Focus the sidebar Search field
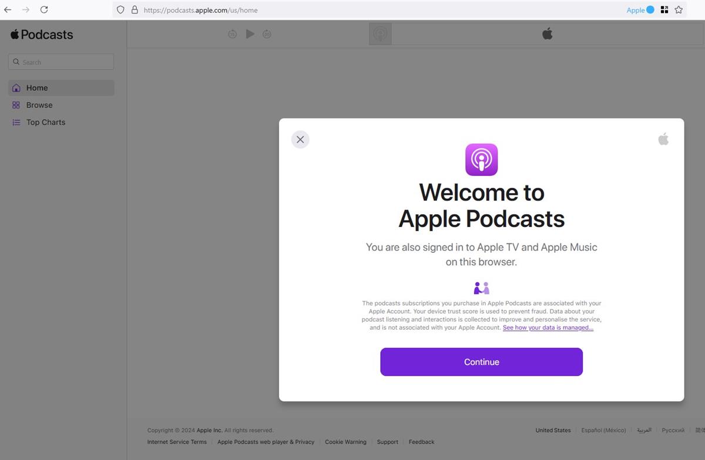 [61, 62]
